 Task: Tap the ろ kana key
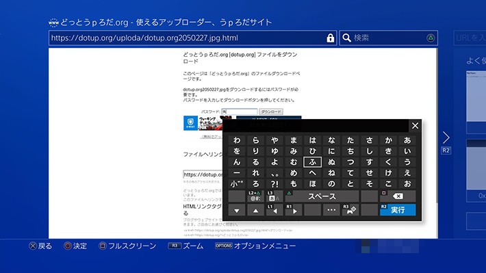pyautogui.click(x=256, y=184)
